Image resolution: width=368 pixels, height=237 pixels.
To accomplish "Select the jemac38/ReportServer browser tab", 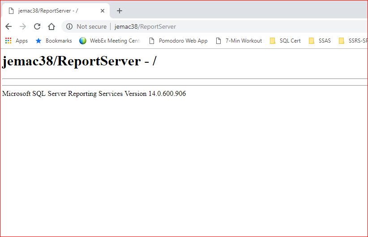I will click(56, 11).
